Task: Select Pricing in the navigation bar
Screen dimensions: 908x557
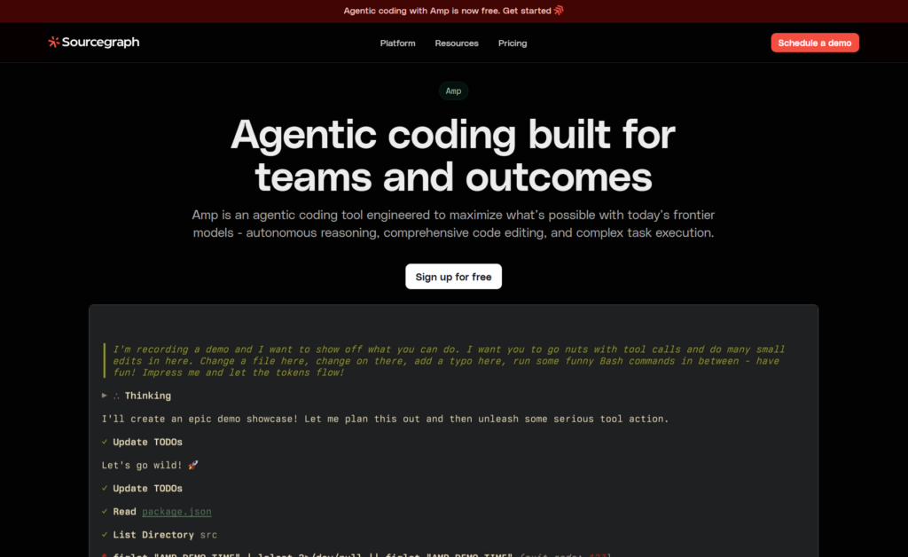Action: coord(513,43)
